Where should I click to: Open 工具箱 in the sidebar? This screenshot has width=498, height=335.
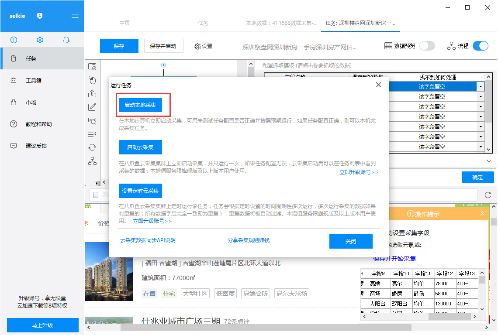pyautogui.click(x=42, y=81)
